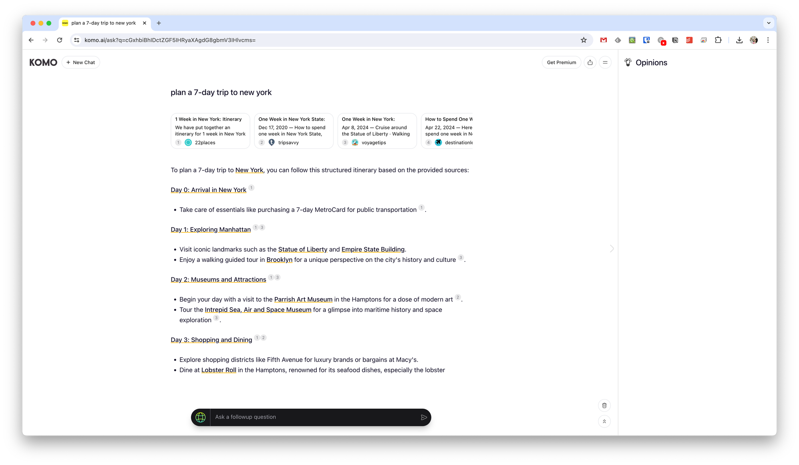Expand the tab search dropdown arrow
Image resolution: width=799 pixels, height=465 pixels.
click(769, 23)
